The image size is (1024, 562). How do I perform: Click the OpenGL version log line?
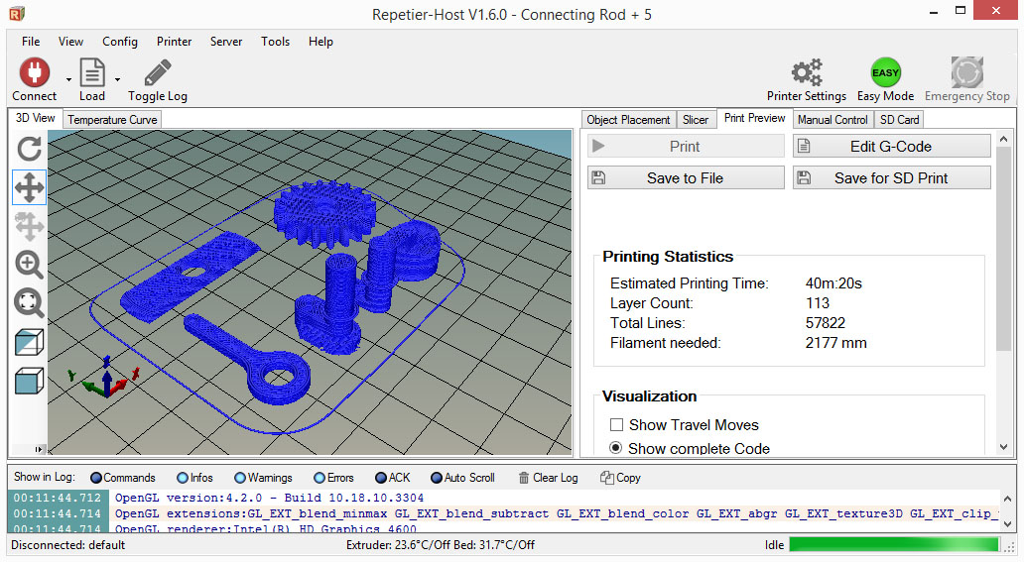269,498
